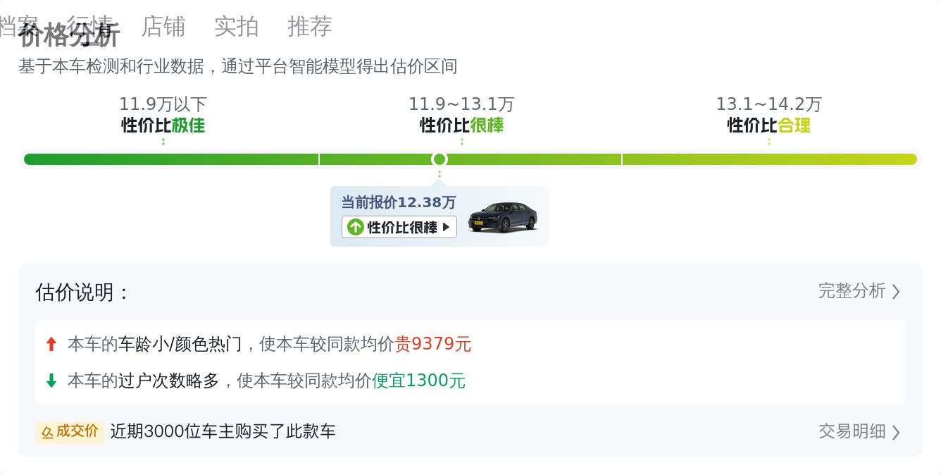Viewport: 941px width, 475px height.
Task: Switch to the 实拍 tab
Action: pos(237,27)
